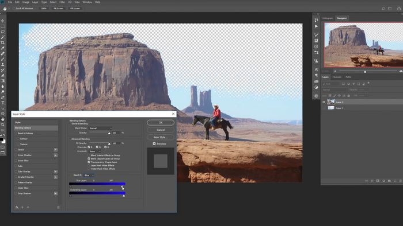This screenshot has width=403, height=226.
Task: Select the Crop tool
Action: point(3,42)
